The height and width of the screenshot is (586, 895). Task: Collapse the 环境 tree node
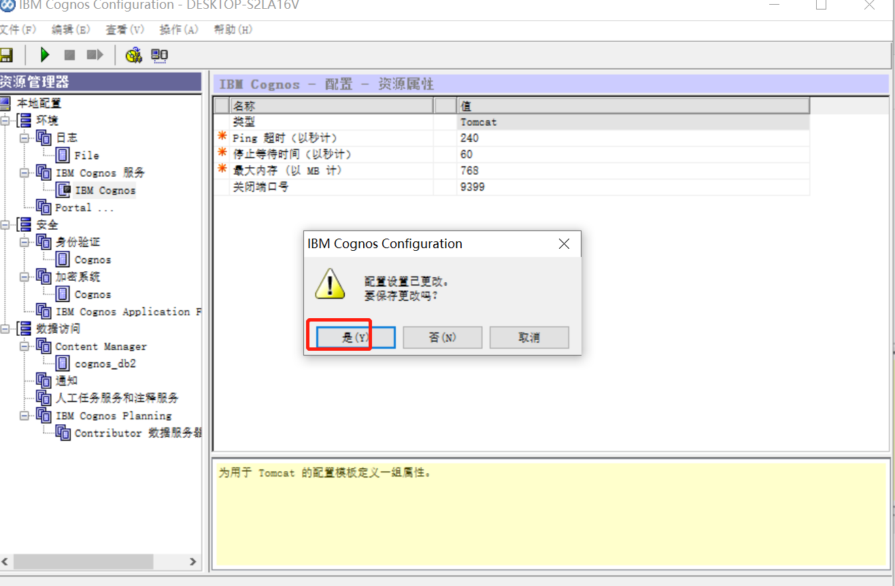[5, 120]
